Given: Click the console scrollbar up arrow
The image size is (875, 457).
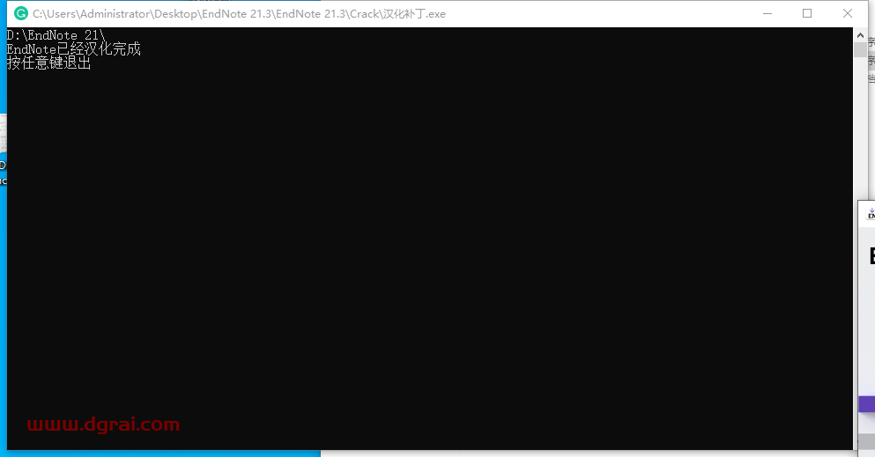Looking at the screenshot, I should [x=860, y=35].
